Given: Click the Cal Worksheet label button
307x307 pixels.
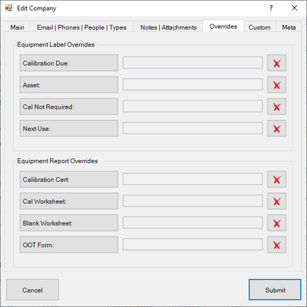Looking at the screenshot, I should (x=69, y=201).
